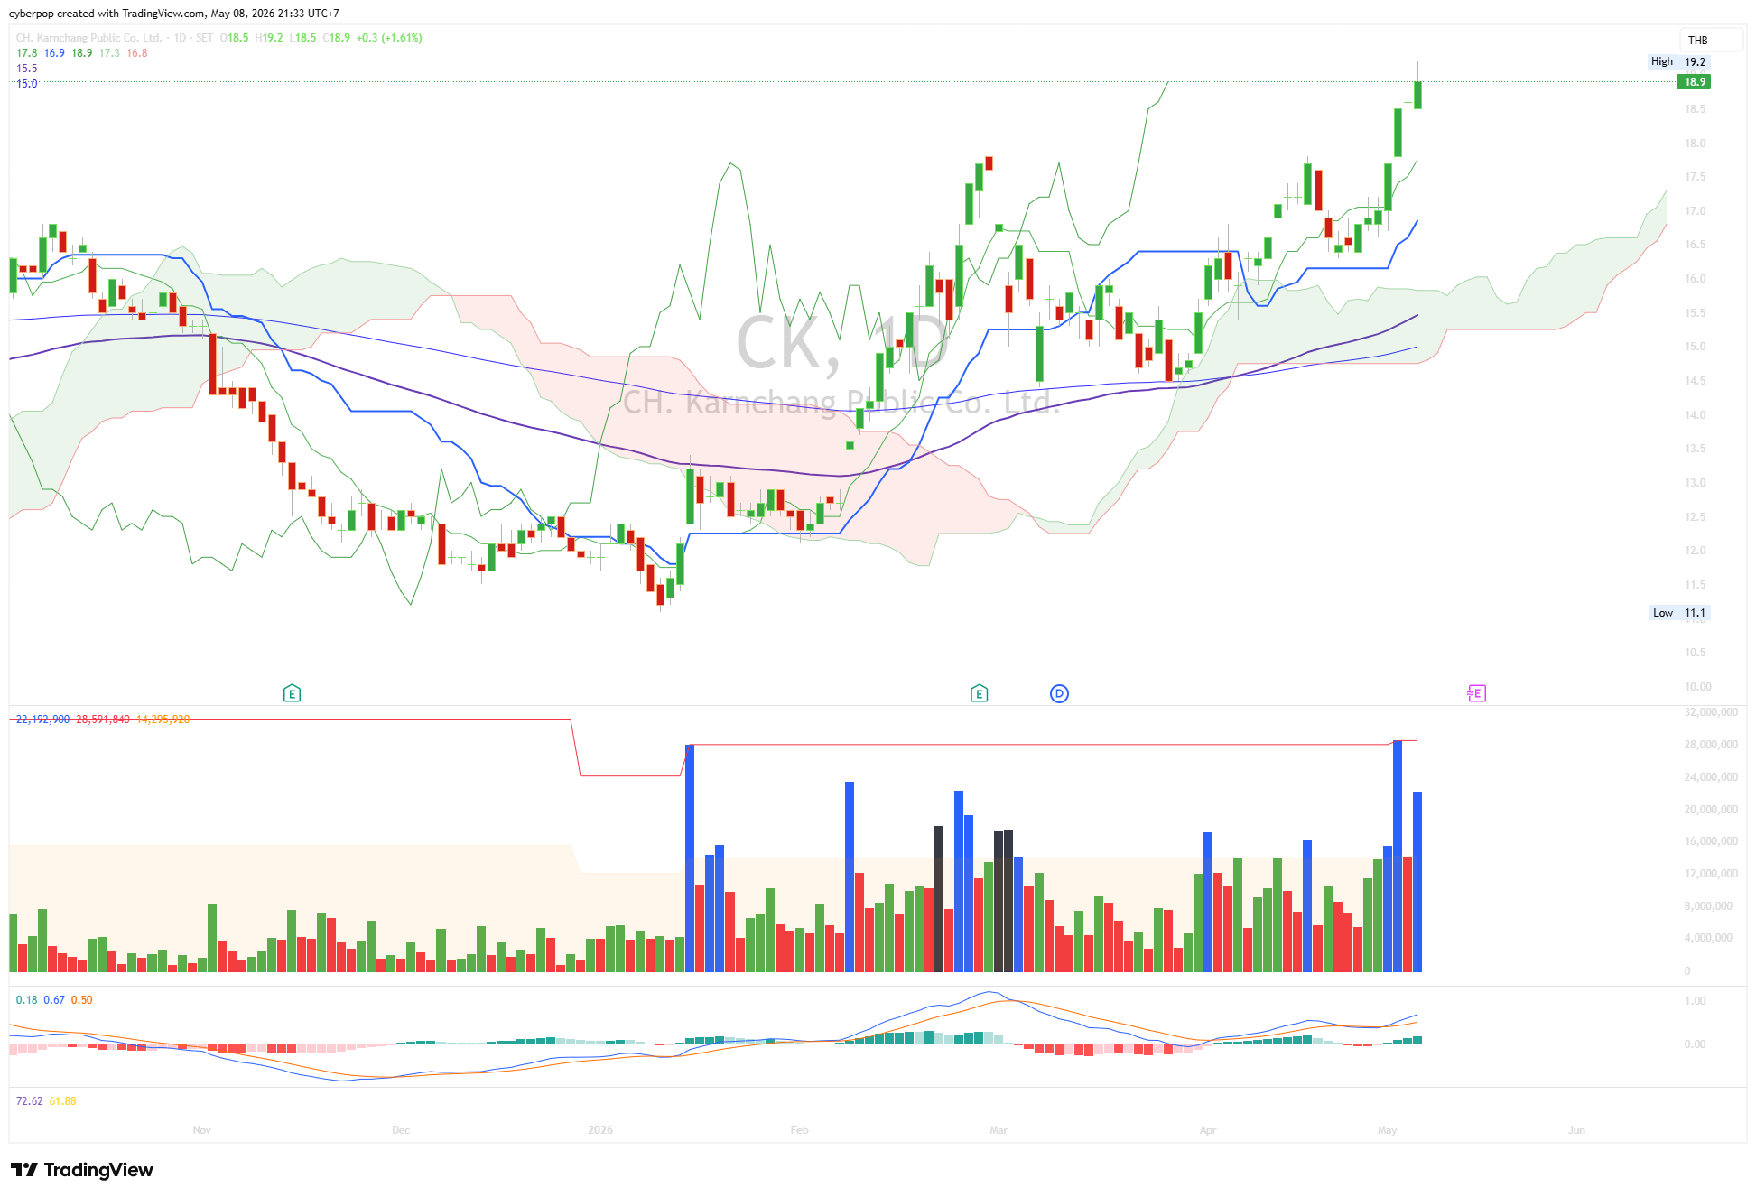Select the 2026 label on the time axis
Image resolution: width=1756 pixels, height=1197 pixels.
[x=600, y=1130]
